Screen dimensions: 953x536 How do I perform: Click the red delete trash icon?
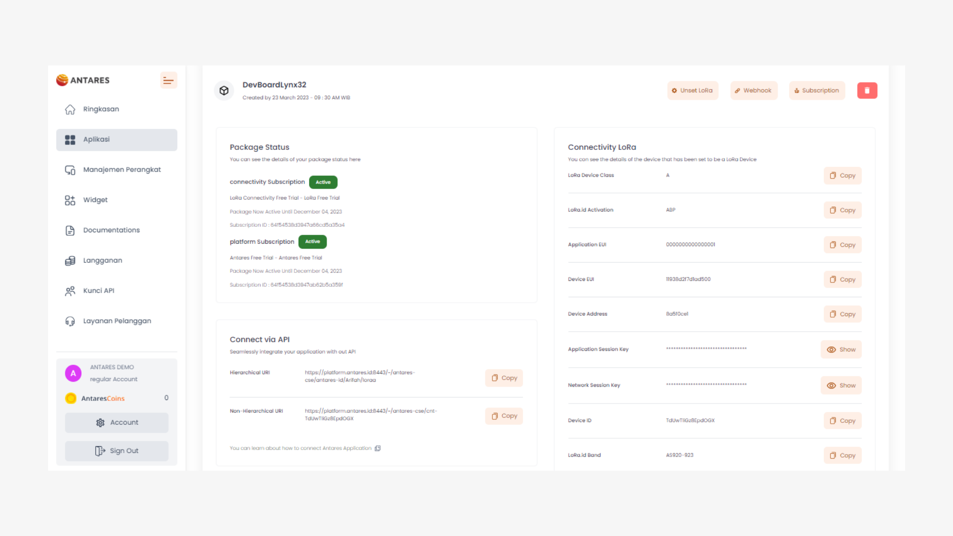[867, 90]
